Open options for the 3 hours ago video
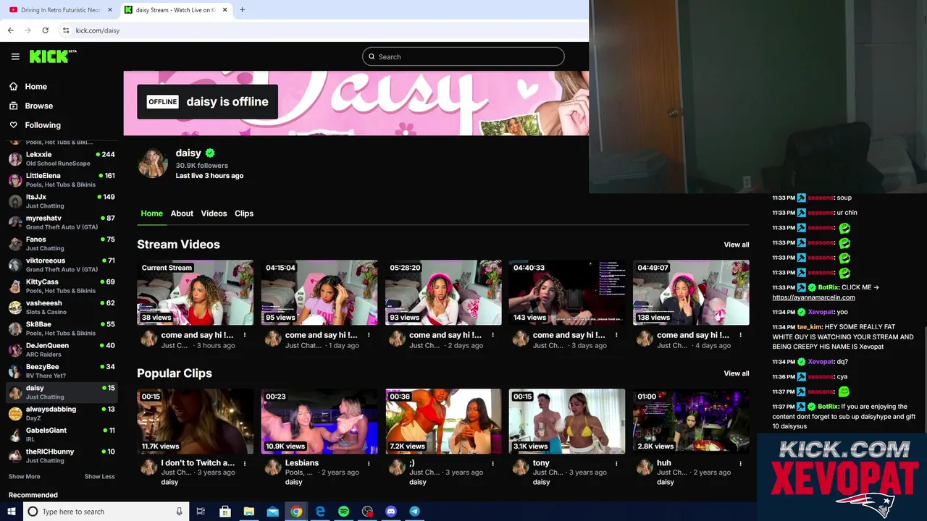The height and width of the screenshot is (521, 927). click(245, 335)
